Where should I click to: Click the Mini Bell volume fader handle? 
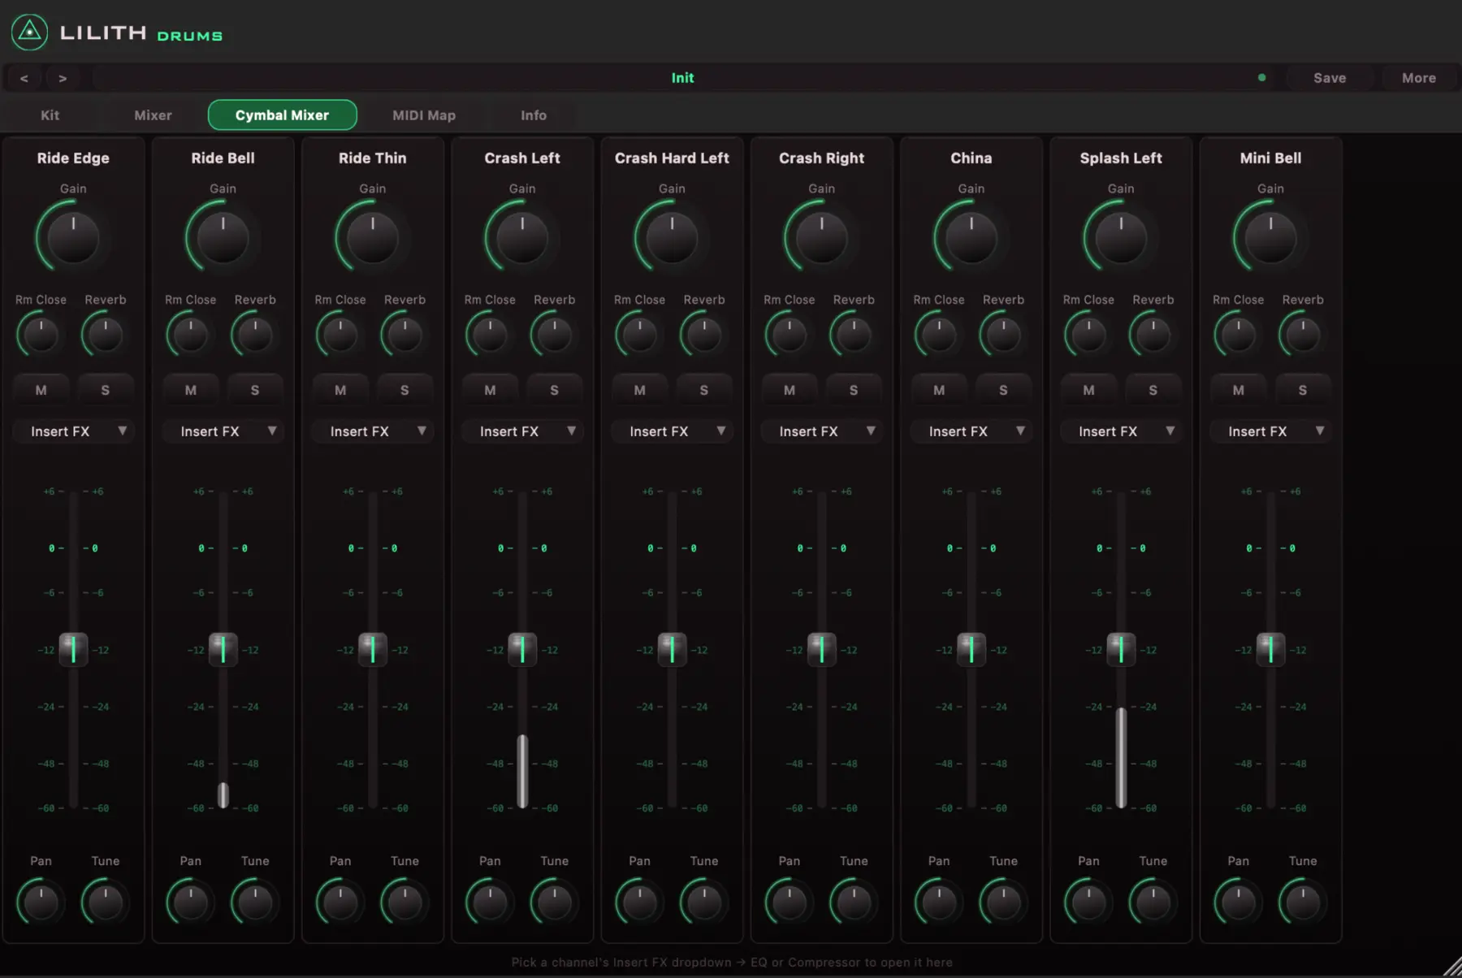point(1270,649)
